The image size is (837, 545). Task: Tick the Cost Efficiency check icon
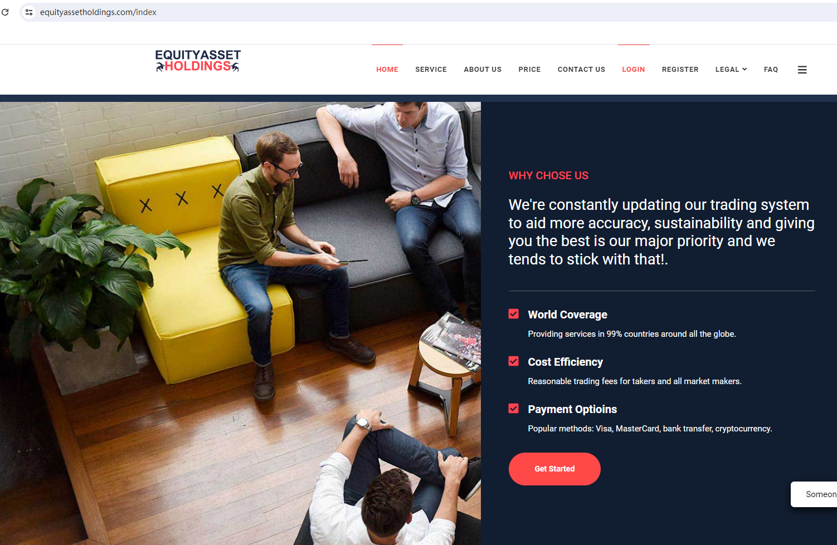click(514, 361)
